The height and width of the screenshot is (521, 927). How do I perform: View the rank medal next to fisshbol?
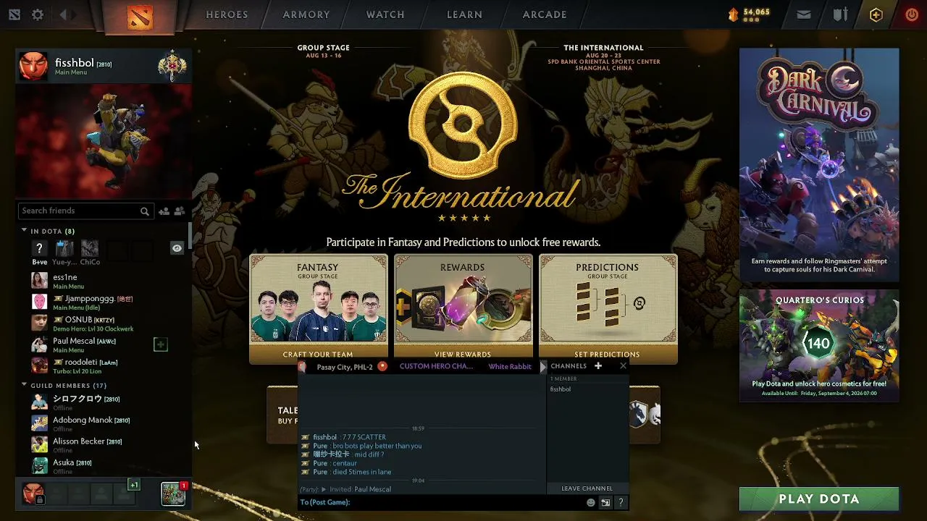172,67
